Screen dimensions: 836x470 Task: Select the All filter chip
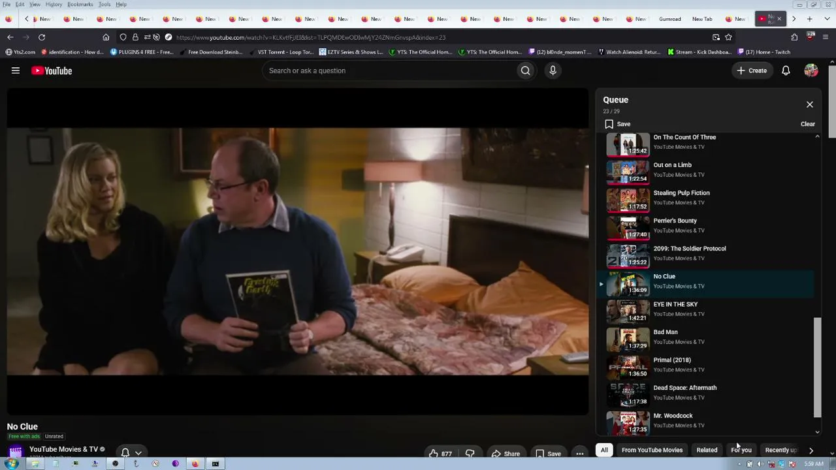[x=604, y=450]
